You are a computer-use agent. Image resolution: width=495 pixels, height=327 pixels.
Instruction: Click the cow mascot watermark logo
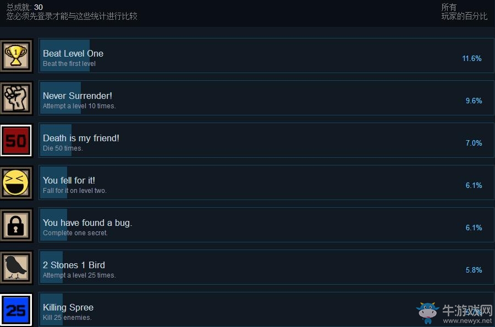[427, 313]
